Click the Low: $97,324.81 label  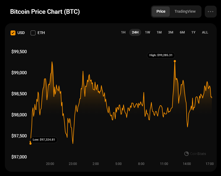pyautogui.click(x=44, y=140)
